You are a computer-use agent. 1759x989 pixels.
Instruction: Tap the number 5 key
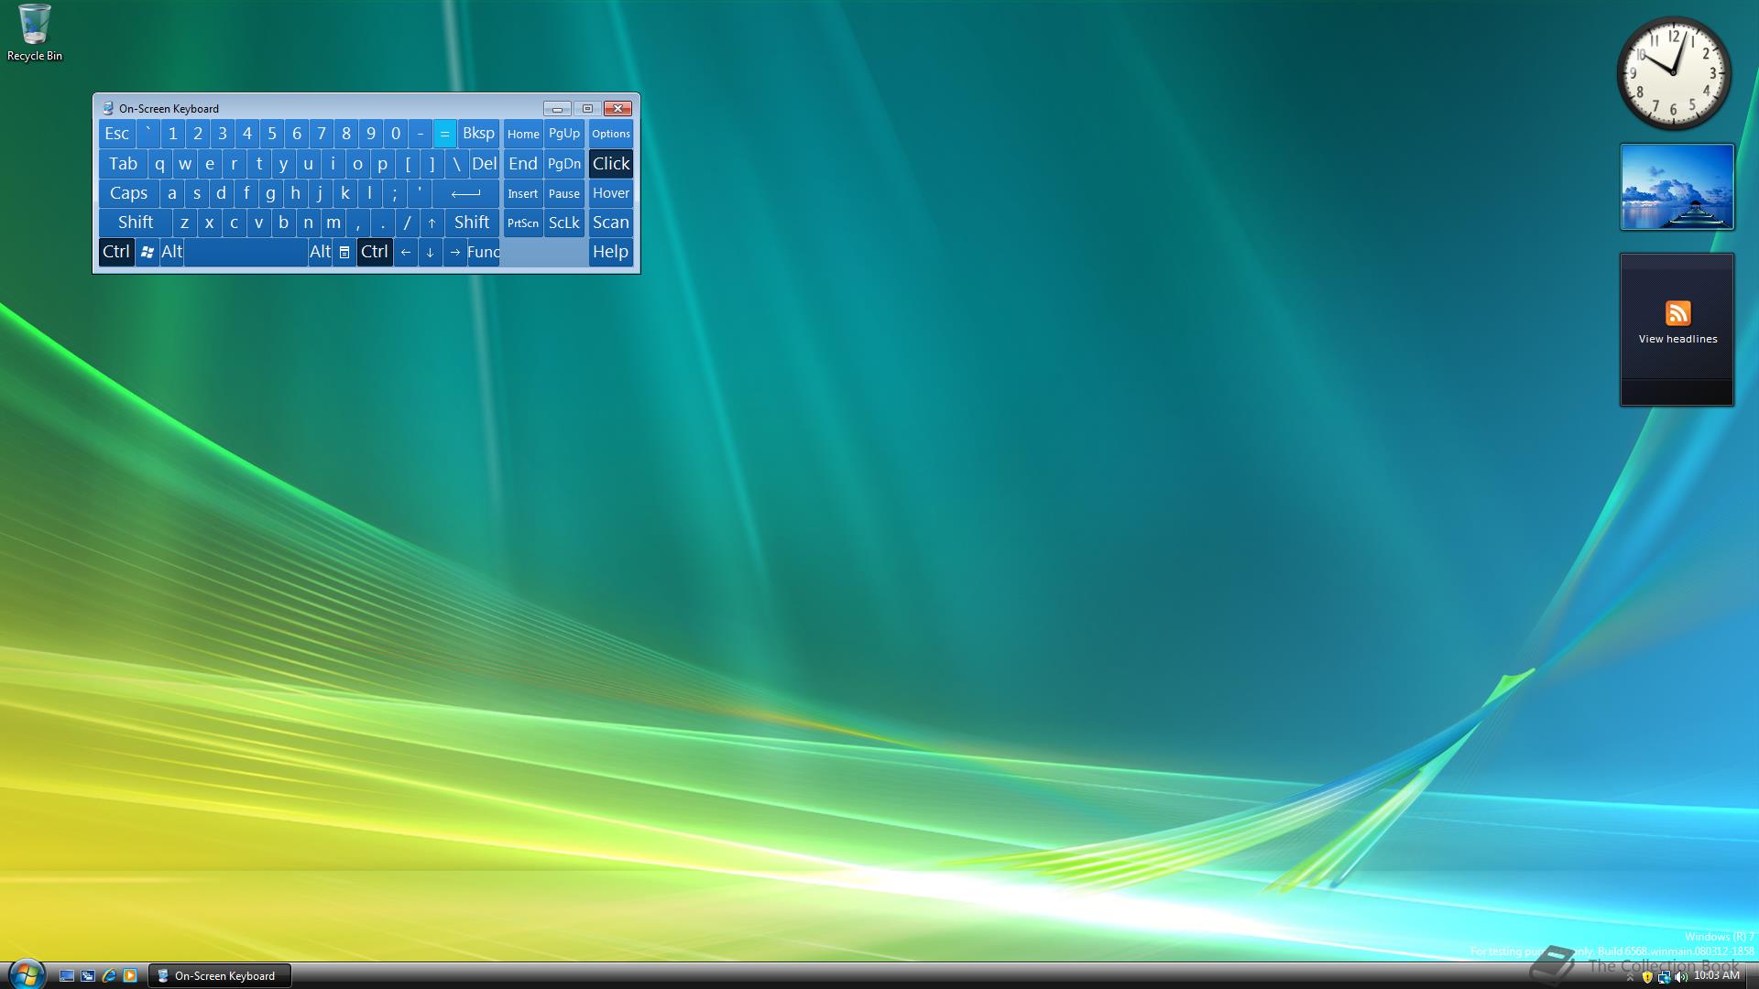[271, 134]
